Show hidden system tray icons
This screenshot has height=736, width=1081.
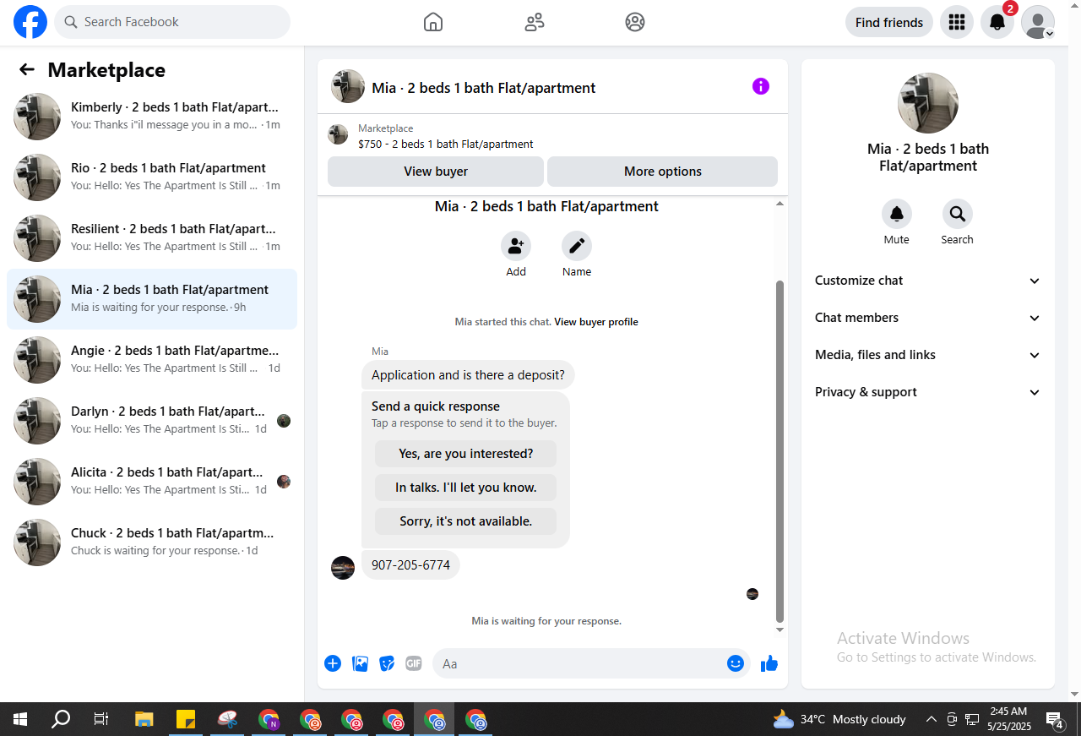point(932,719)
